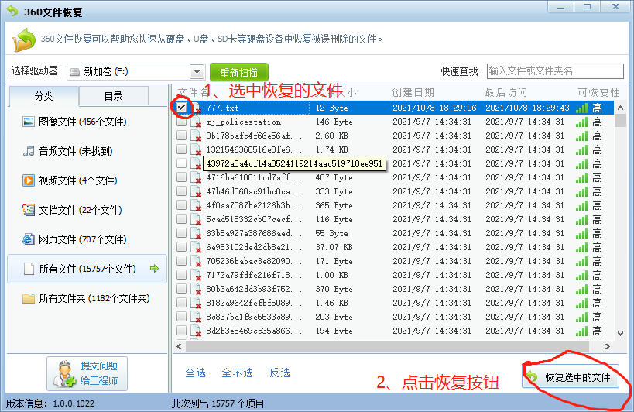Click the green arrow beside 所有文件
634x412 pixels.
coord(154,269)
